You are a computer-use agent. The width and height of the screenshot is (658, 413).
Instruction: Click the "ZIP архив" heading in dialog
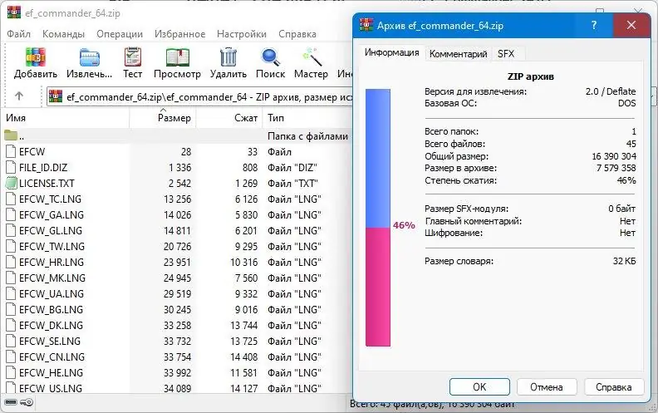pyautogui.click(x=531, y=76)
